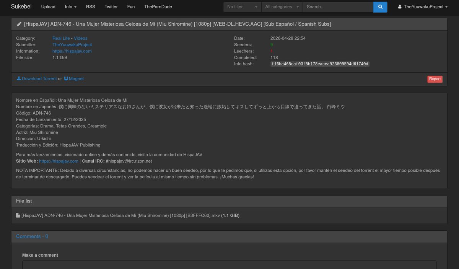Open the Twitter nav item
459x269 pixels.
click(x=111, y=7)
